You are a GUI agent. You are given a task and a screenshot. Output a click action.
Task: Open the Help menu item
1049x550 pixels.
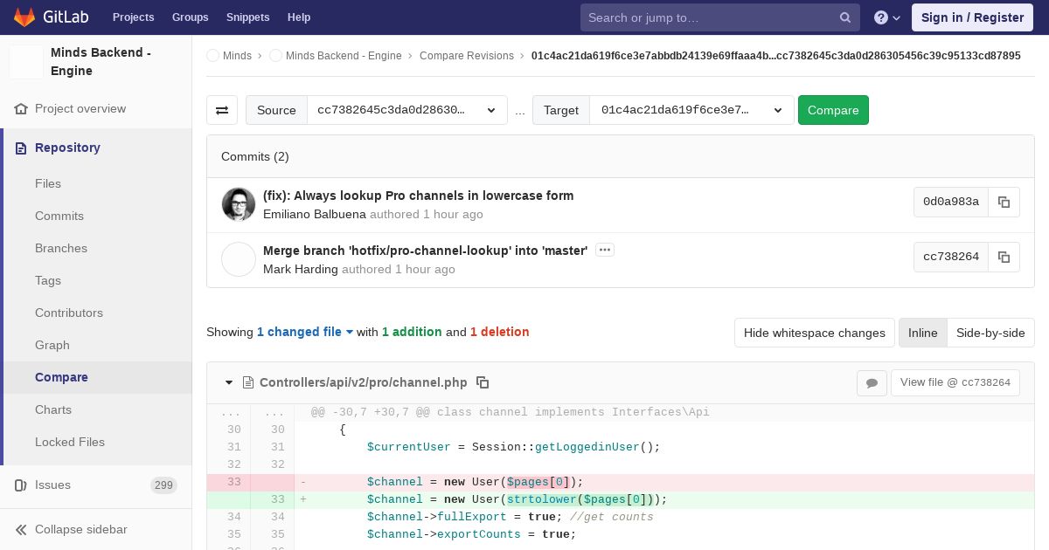(299, 17)
